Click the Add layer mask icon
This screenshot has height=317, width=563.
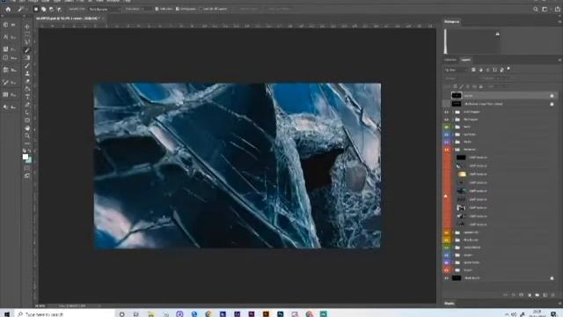[522, 295]
